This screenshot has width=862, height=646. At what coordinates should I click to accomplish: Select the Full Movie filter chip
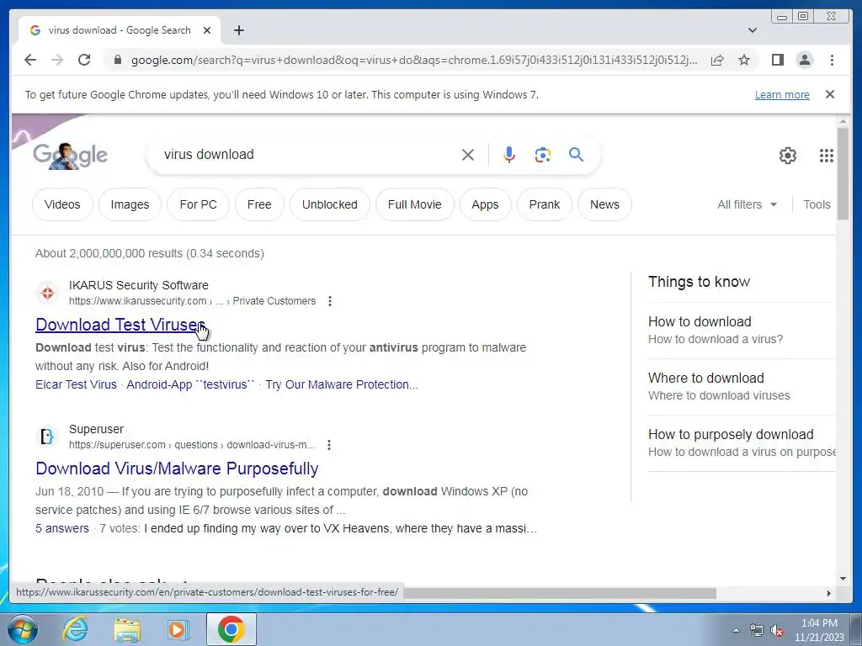[414, 204]
